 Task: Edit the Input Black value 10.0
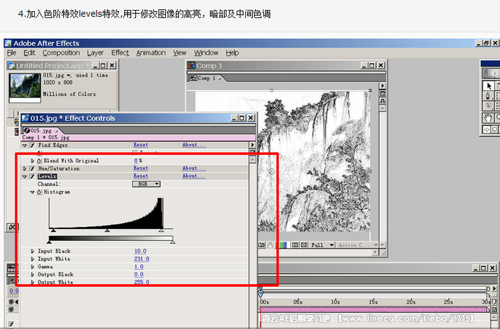tap(140, 251)
